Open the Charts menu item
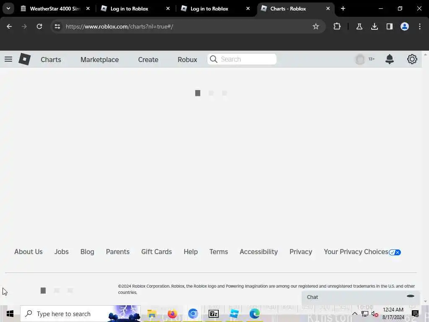The image size is (429, 322). click(x=51, y=60)
